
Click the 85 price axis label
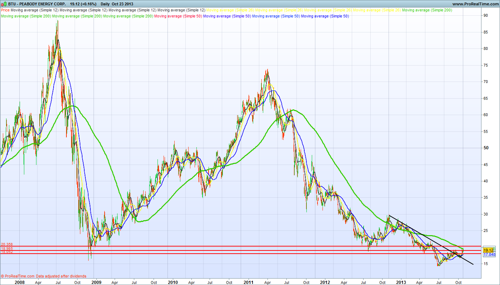click(486, 32)
